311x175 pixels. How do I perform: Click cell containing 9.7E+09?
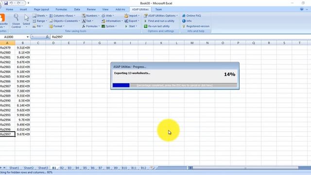[23, 120]
